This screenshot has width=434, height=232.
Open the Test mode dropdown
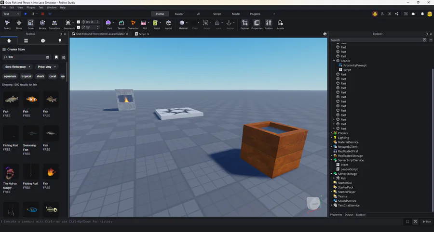12,14
